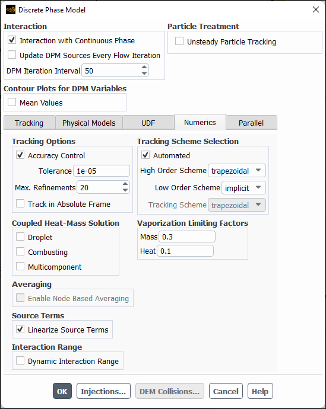
Task: Increment Max. Refinements with the up arrow
Action: pos(125,184)
